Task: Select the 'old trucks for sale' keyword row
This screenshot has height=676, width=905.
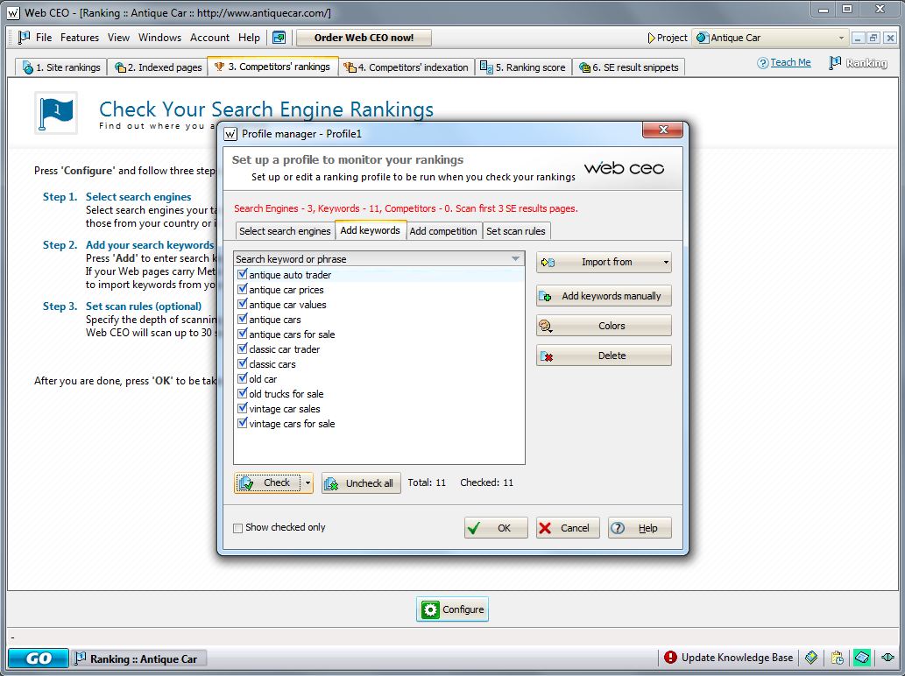Action: tap(378, 394)
